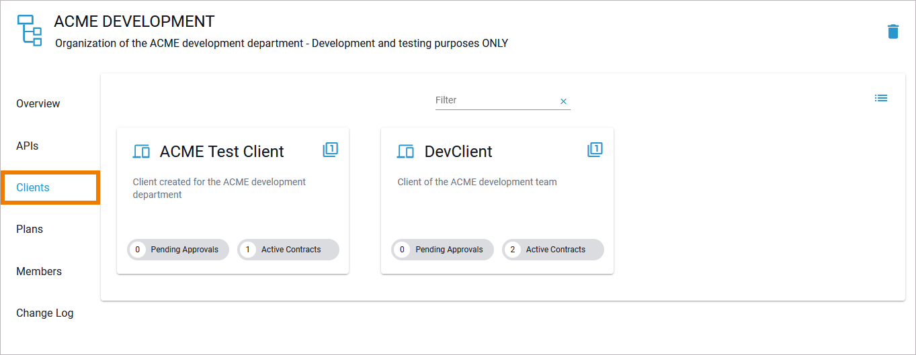
Task: Go to APIs section
Action: tap(28, 146)
